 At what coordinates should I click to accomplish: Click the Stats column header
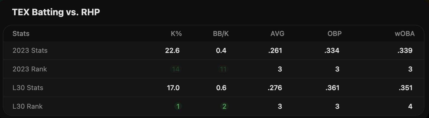click(x=21, y=34)
